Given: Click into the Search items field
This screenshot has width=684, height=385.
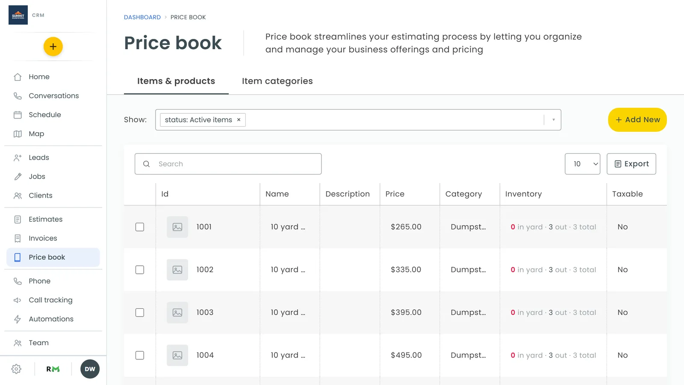Looking at the screenshot, I should [228, 164].
